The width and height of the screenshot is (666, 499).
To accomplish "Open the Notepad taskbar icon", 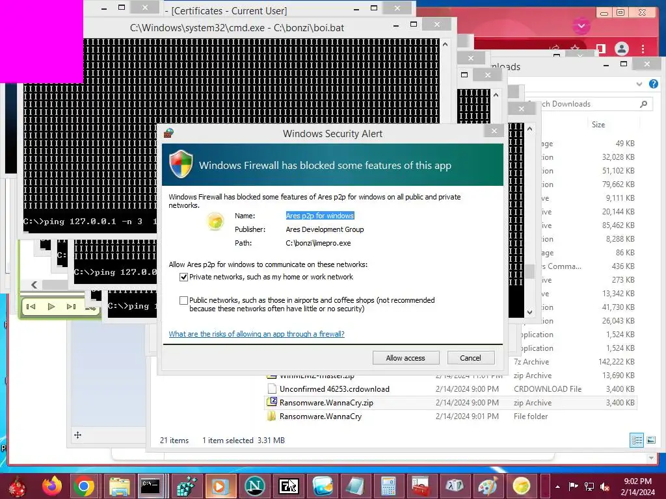I will 356,486.
